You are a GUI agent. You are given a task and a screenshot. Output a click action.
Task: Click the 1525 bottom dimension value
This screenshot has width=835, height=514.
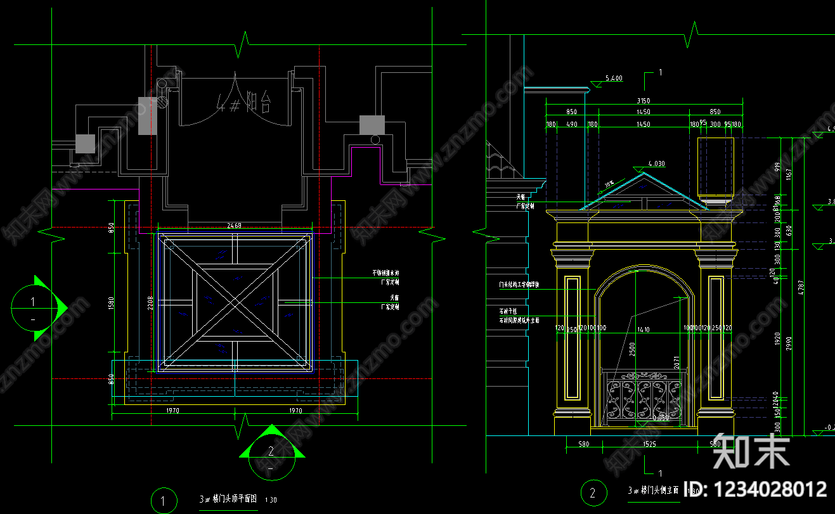[650, 444]
